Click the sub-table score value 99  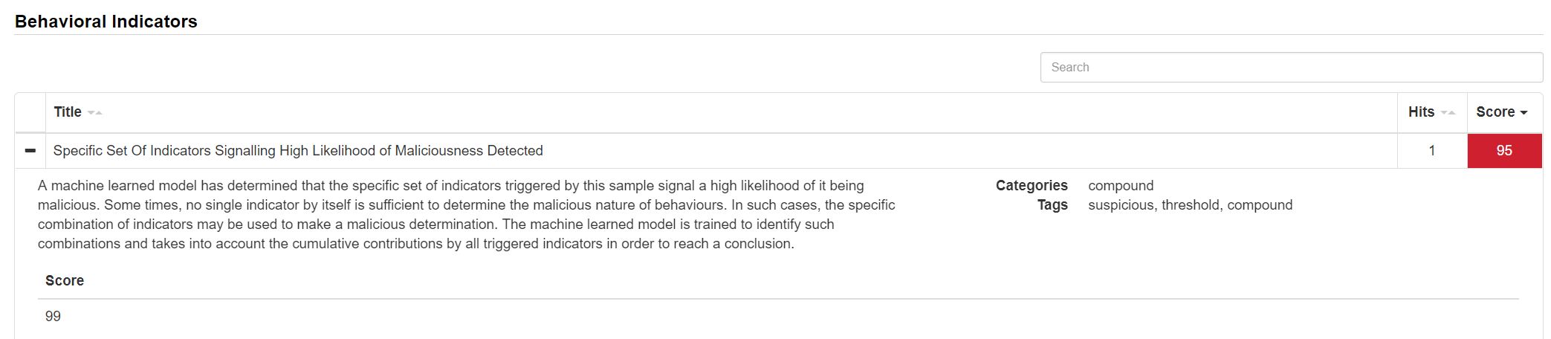coord(53,317)
